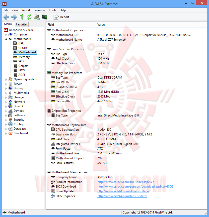Select the Bandwidth 42667 MB/s value
The image size is (209, 217).
[105, 101]
